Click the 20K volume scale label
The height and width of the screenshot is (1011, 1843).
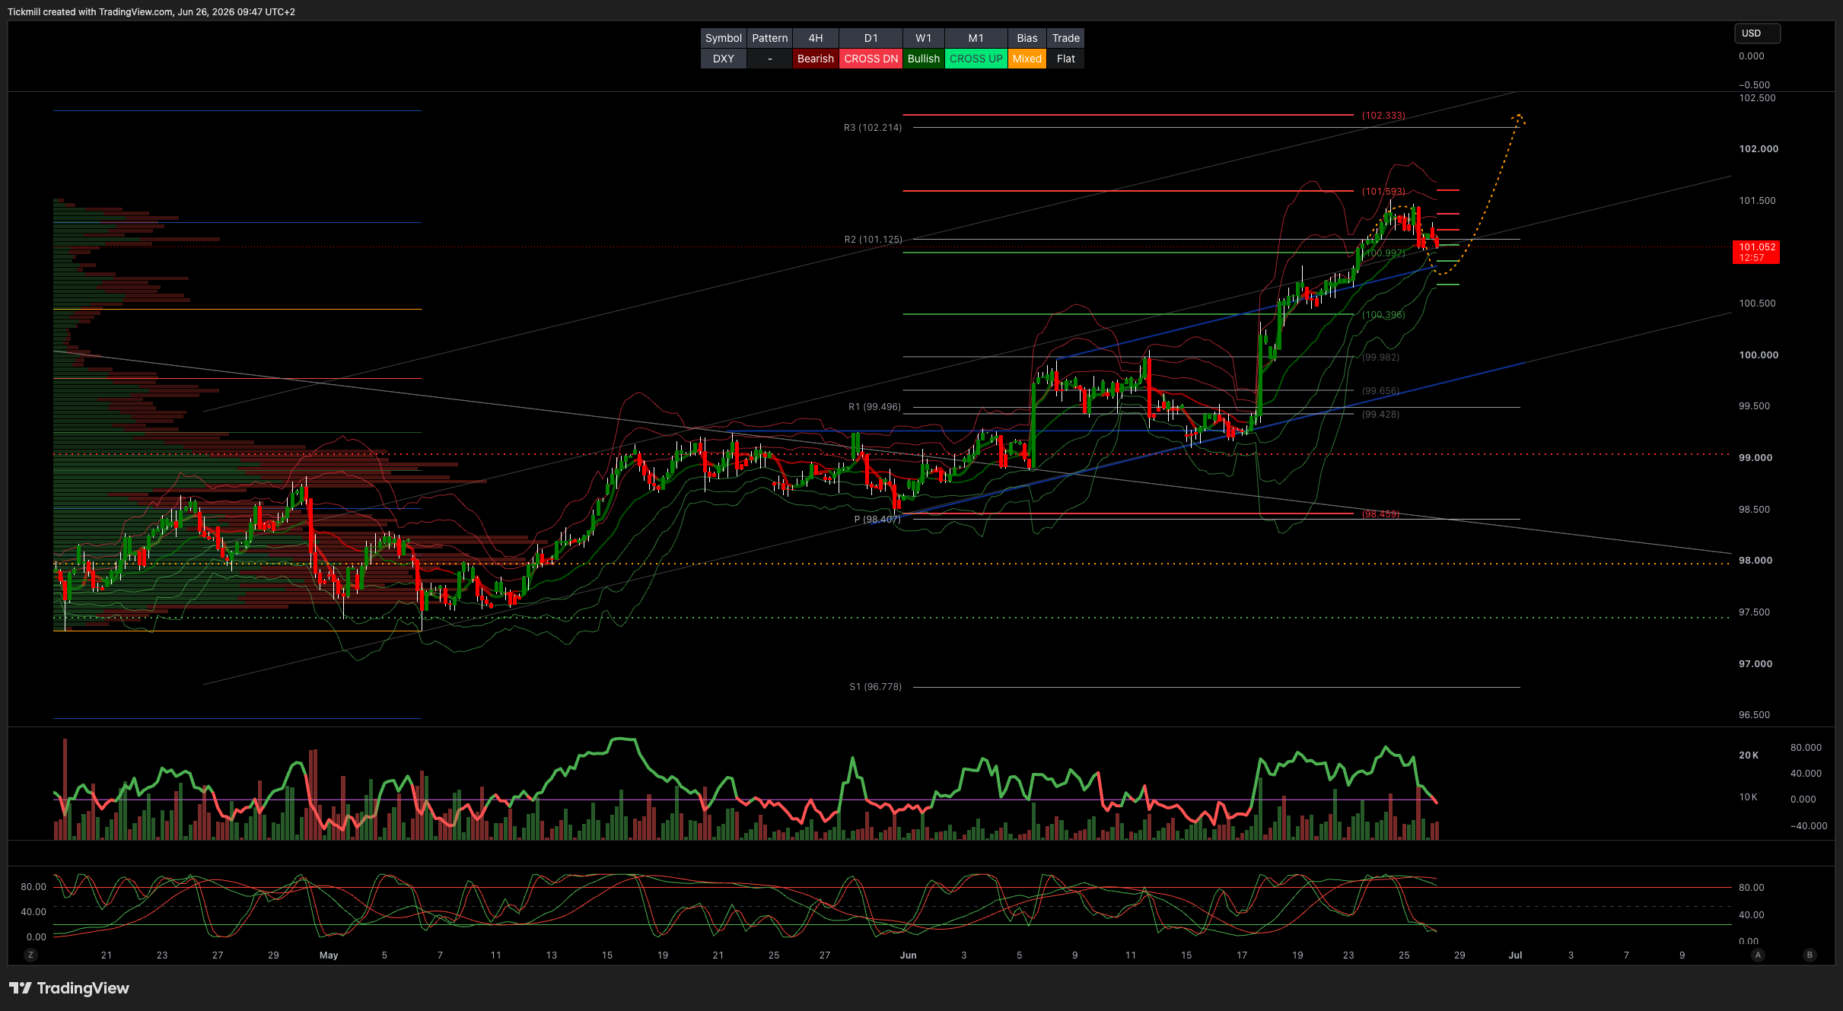click(1749, 755)
